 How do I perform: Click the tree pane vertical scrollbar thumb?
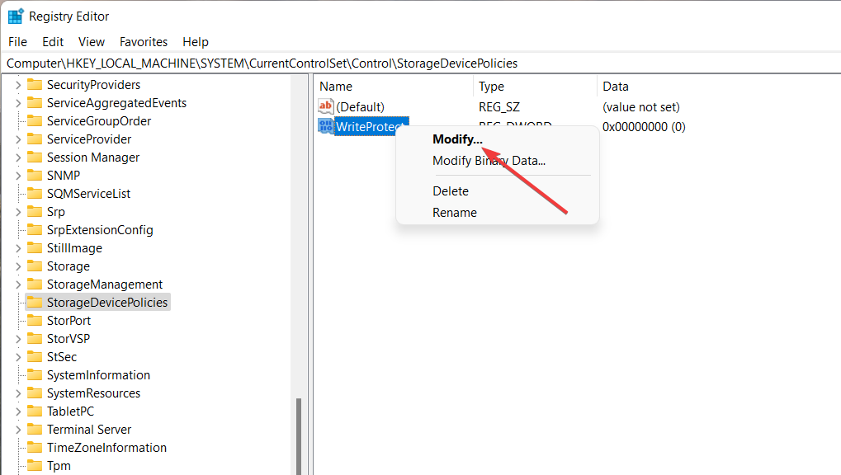tap(299, 436)
